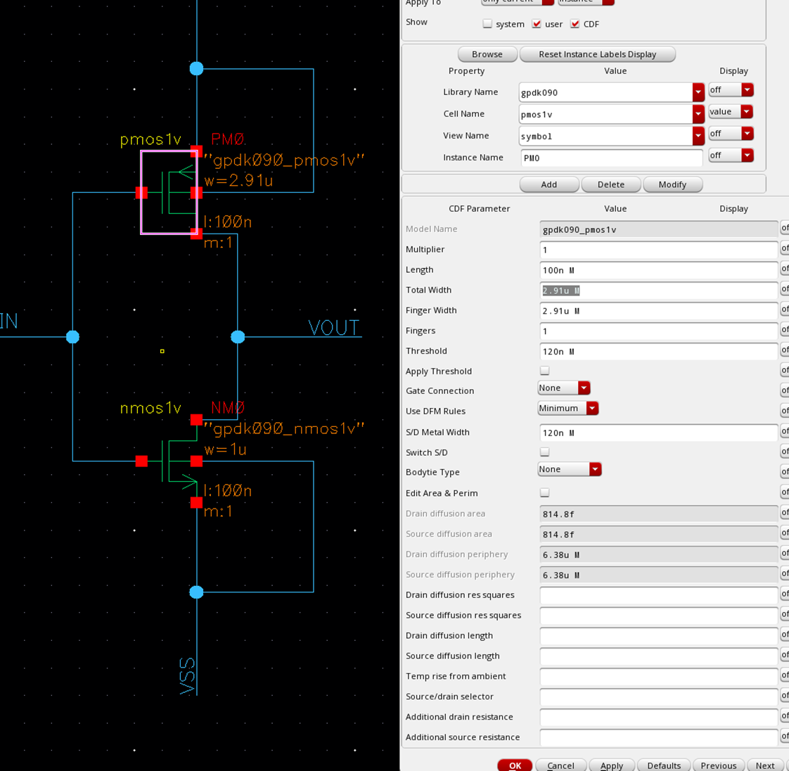The image size is (789, 771).
Task: Open the Bodytie Type dropdown
Action: pyautogui.click(x=569, y=469)
